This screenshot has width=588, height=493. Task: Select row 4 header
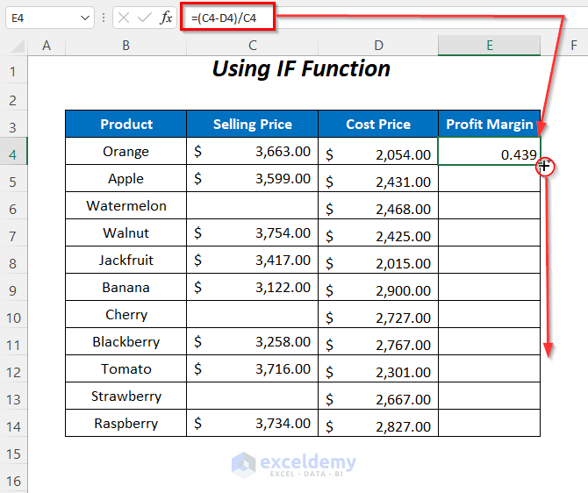tap(13, 152)
